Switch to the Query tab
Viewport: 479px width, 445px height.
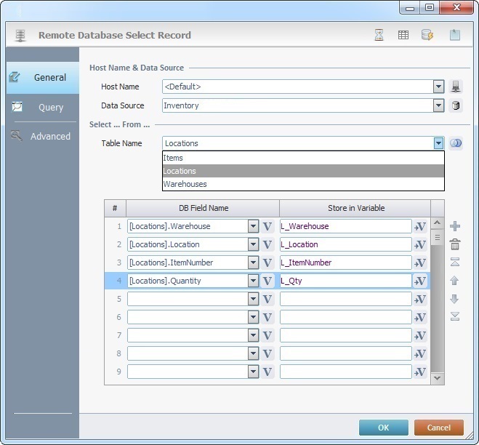[51, 107]
